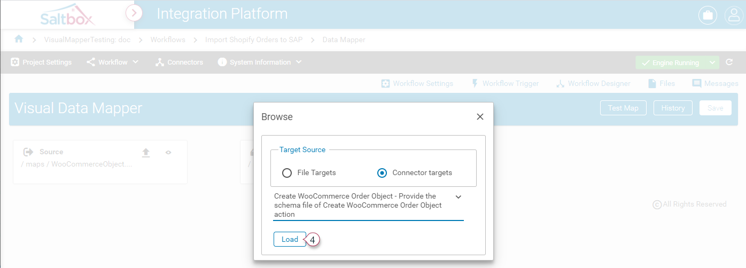The image size is (746, 268).
Task: Go to the Workflows breadcrumb
Action: [x=168, y=40]
